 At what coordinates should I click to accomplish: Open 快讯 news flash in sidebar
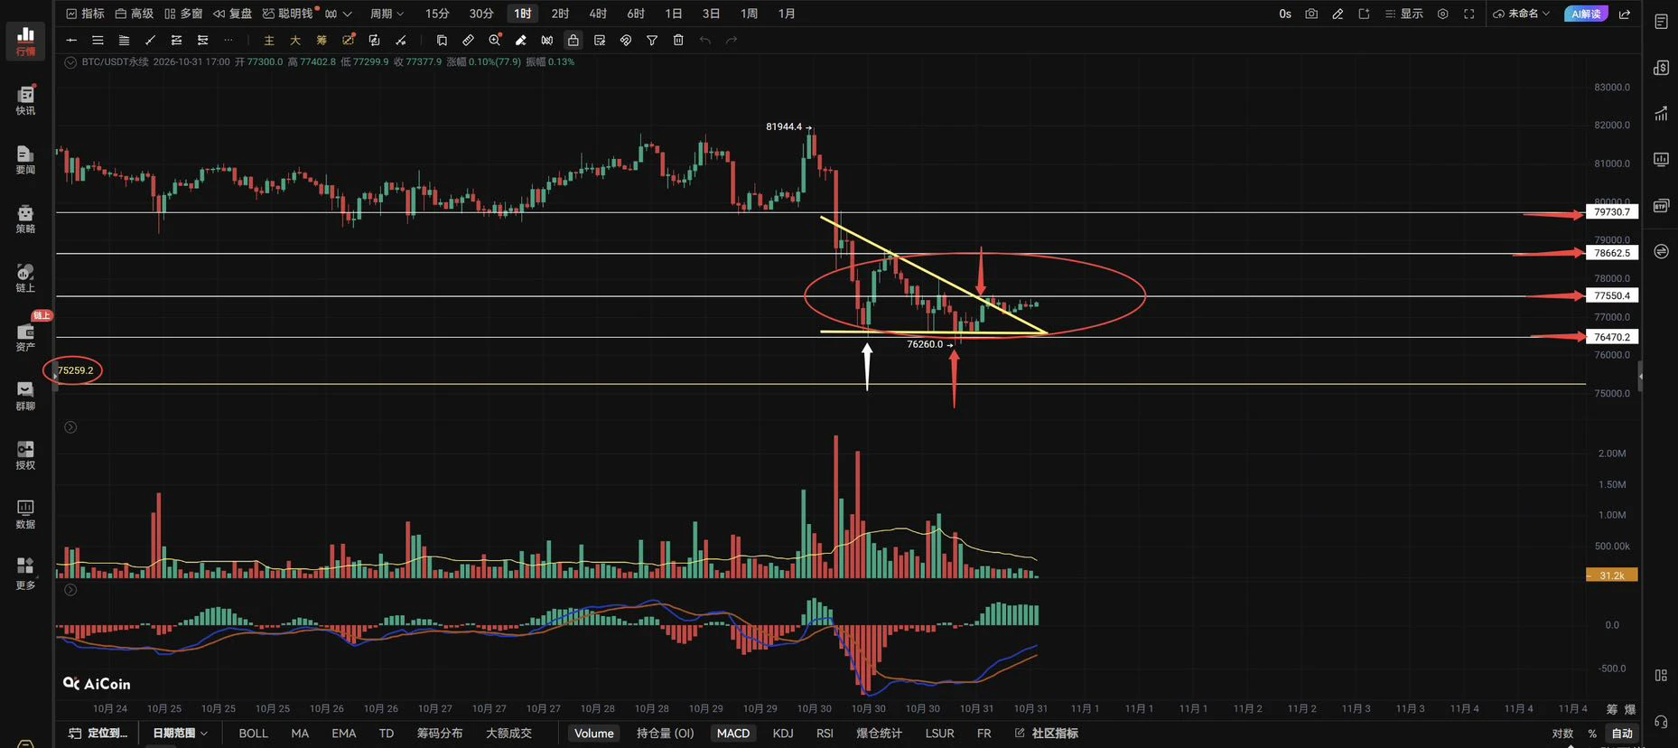25,100
